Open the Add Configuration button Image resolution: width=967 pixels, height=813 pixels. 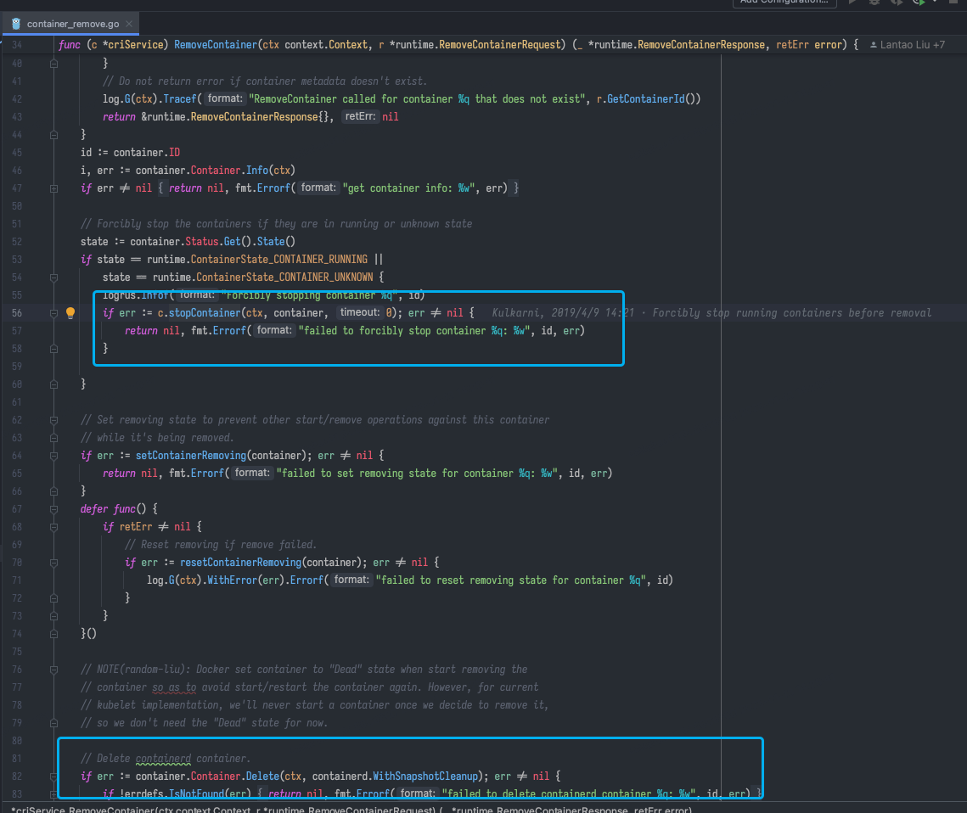[784, 3]
